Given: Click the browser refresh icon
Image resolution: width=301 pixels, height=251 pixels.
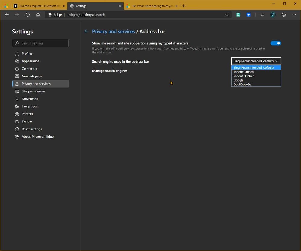Looking at the screenshot, I should click(x=27, y=15).
